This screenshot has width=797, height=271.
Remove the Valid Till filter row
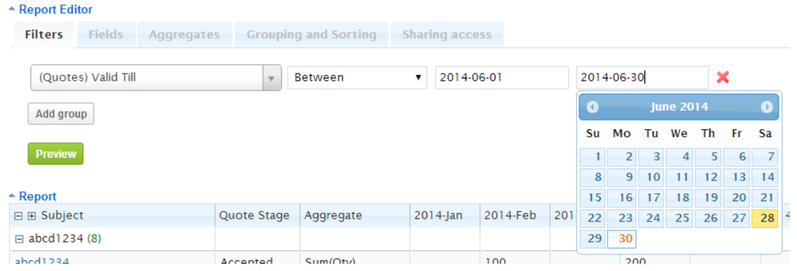tap(722, 77)
